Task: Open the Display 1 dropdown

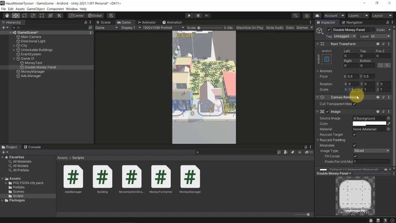Action: tap(131, 27)
